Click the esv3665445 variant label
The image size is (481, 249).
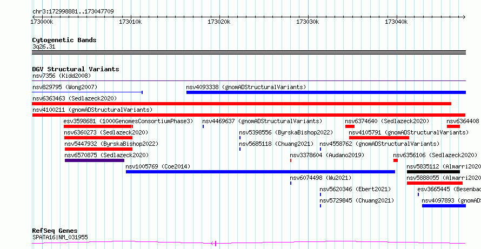[449, 189]
